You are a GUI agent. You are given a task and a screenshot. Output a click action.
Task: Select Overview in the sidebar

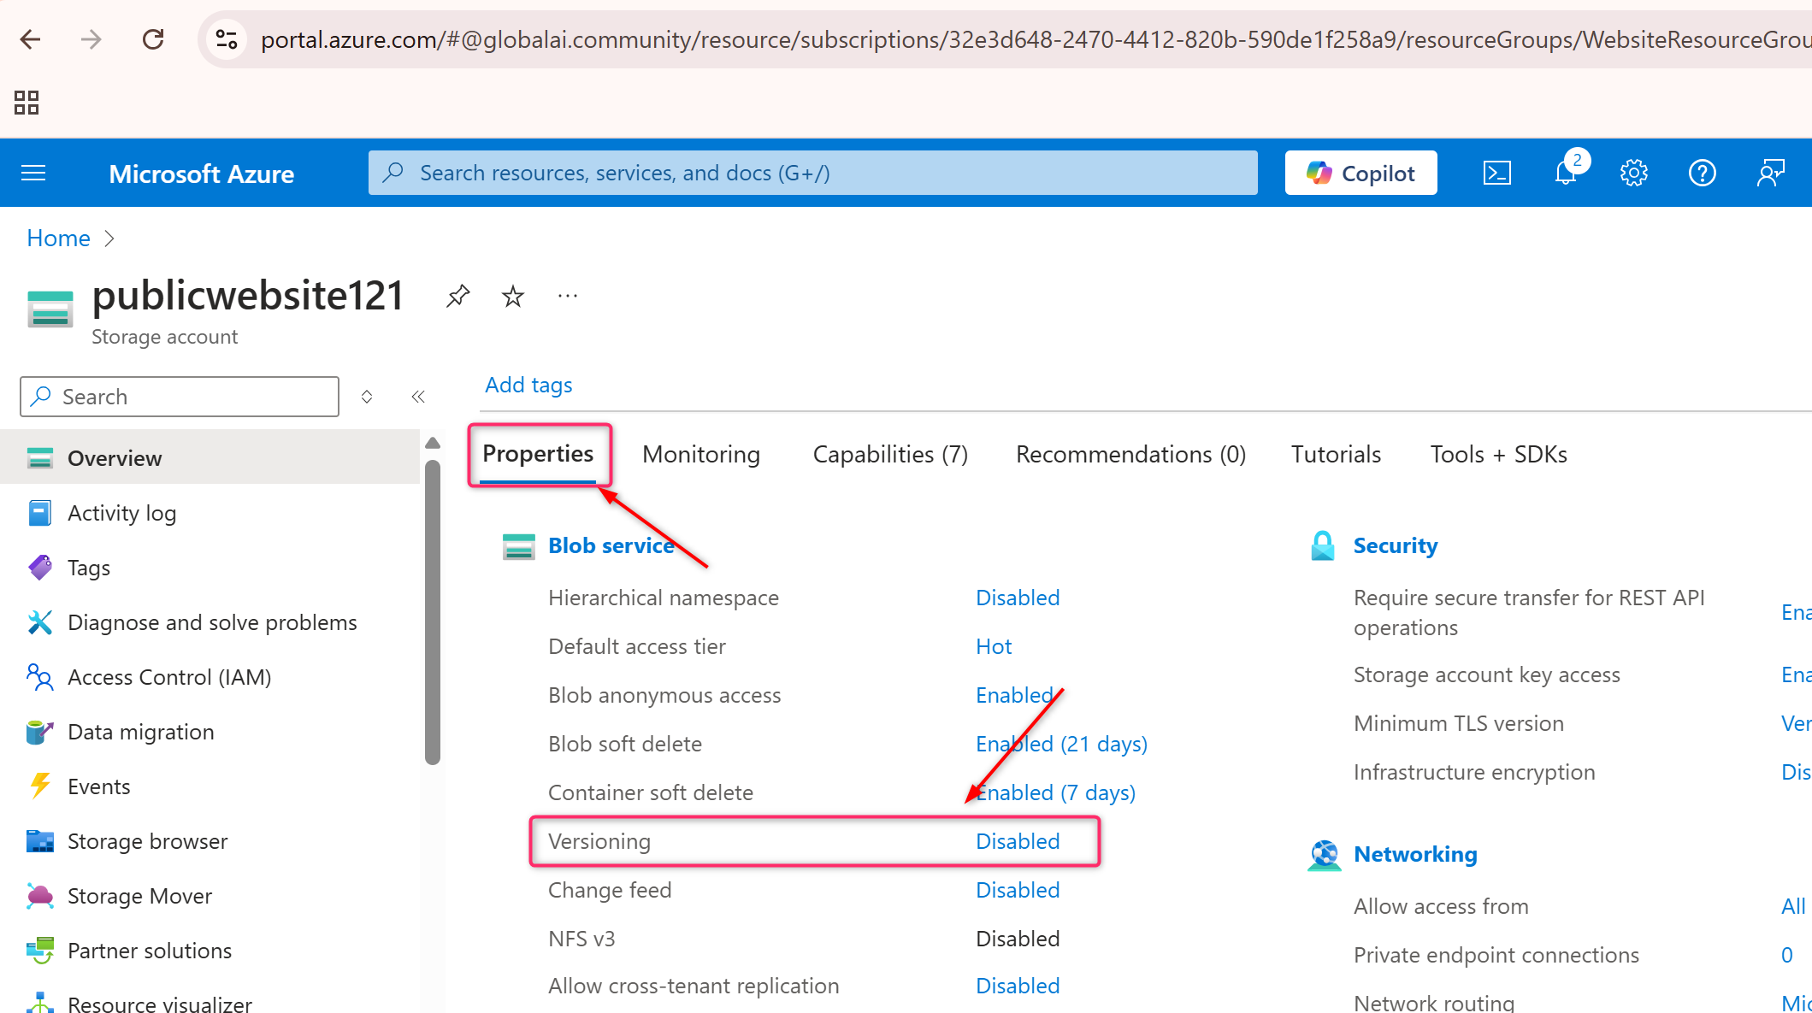(210, 458)
